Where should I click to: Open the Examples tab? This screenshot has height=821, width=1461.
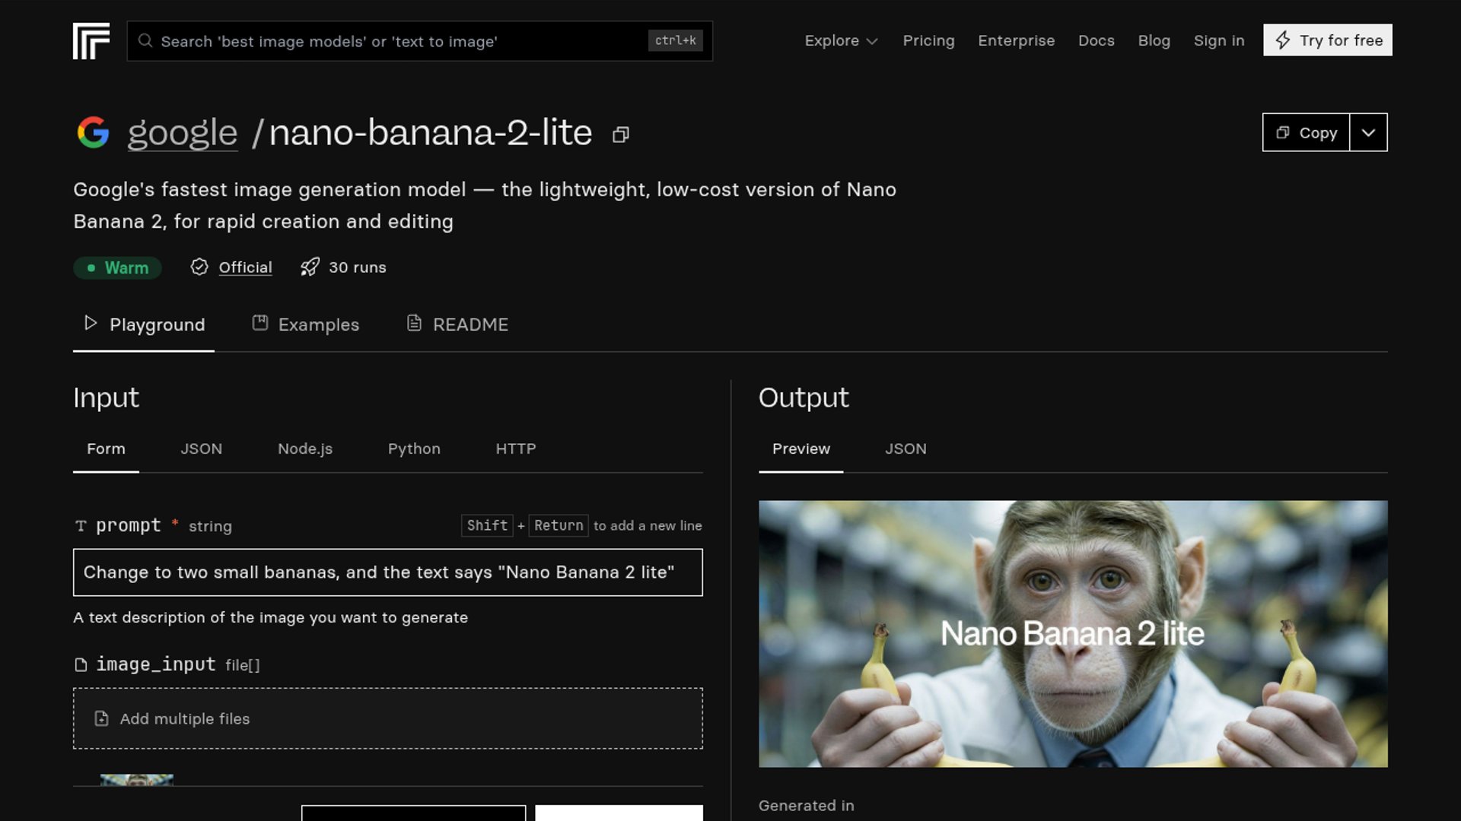click(x=306, y=325)
